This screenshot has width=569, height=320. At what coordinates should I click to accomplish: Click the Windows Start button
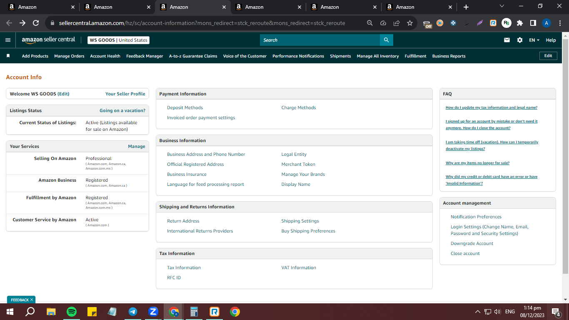click(10, 312)
